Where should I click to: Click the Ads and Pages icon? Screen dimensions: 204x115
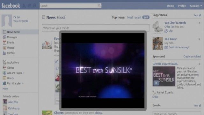coord(4,73)
